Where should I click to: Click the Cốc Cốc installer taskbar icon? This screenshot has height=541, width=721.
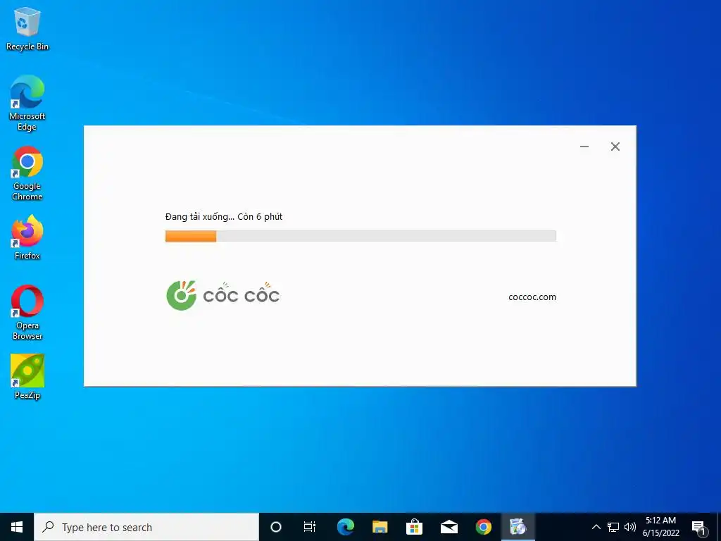(518, 527)
